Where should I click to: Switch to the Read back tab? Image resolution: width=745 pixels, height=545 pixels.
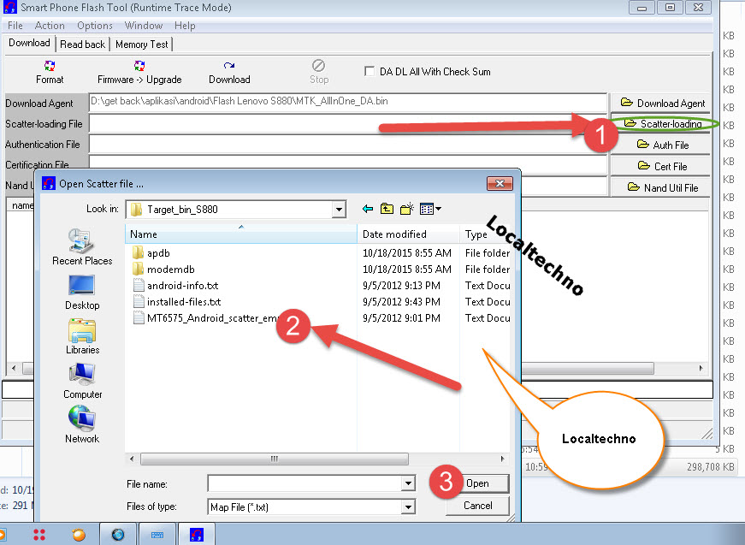coord(83,44)
